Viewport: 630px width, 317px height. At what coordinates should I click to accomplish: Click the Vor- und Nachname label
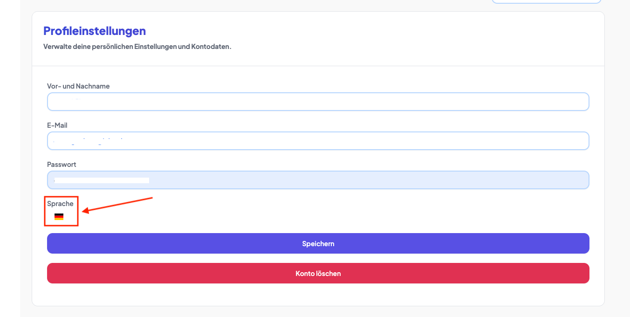coord(78,86)
